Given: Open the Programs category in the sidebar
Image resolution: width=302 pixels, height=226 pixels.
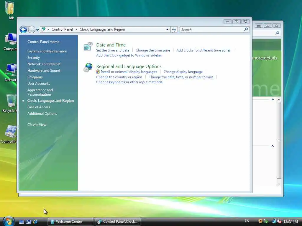Looking at the screenshot, I should click(35, 77).
